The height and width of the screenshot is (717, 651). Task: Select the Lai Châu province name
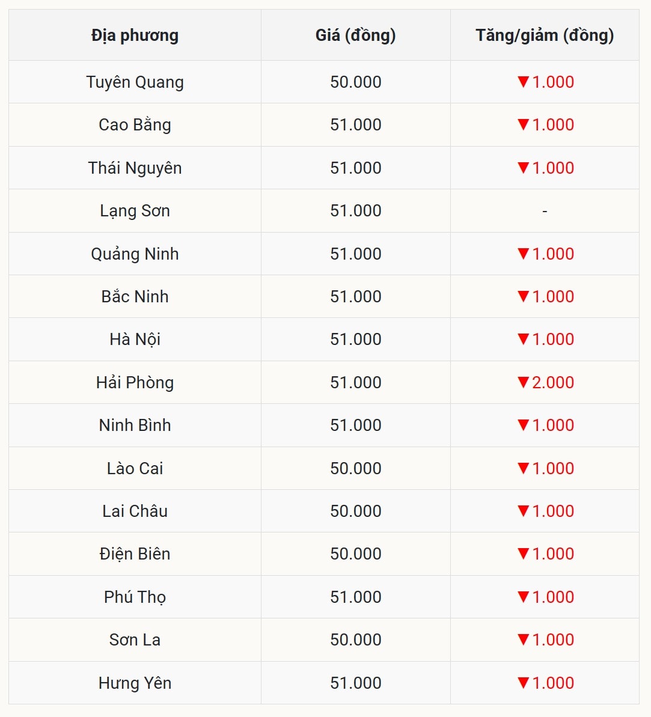[135, 511]
